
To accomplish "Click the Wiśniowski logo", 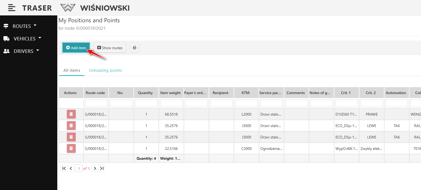I will [95, 8].
